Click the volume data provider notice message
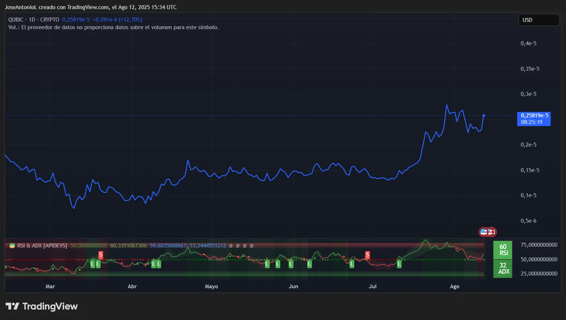The width and height of the screenshot is (566, 320). [x=114, y=27]
